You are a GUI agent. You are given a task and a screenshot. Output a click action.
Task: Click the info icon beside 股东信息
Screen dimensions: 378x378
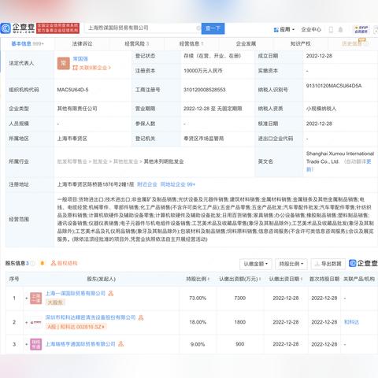[x=33, y=263]
